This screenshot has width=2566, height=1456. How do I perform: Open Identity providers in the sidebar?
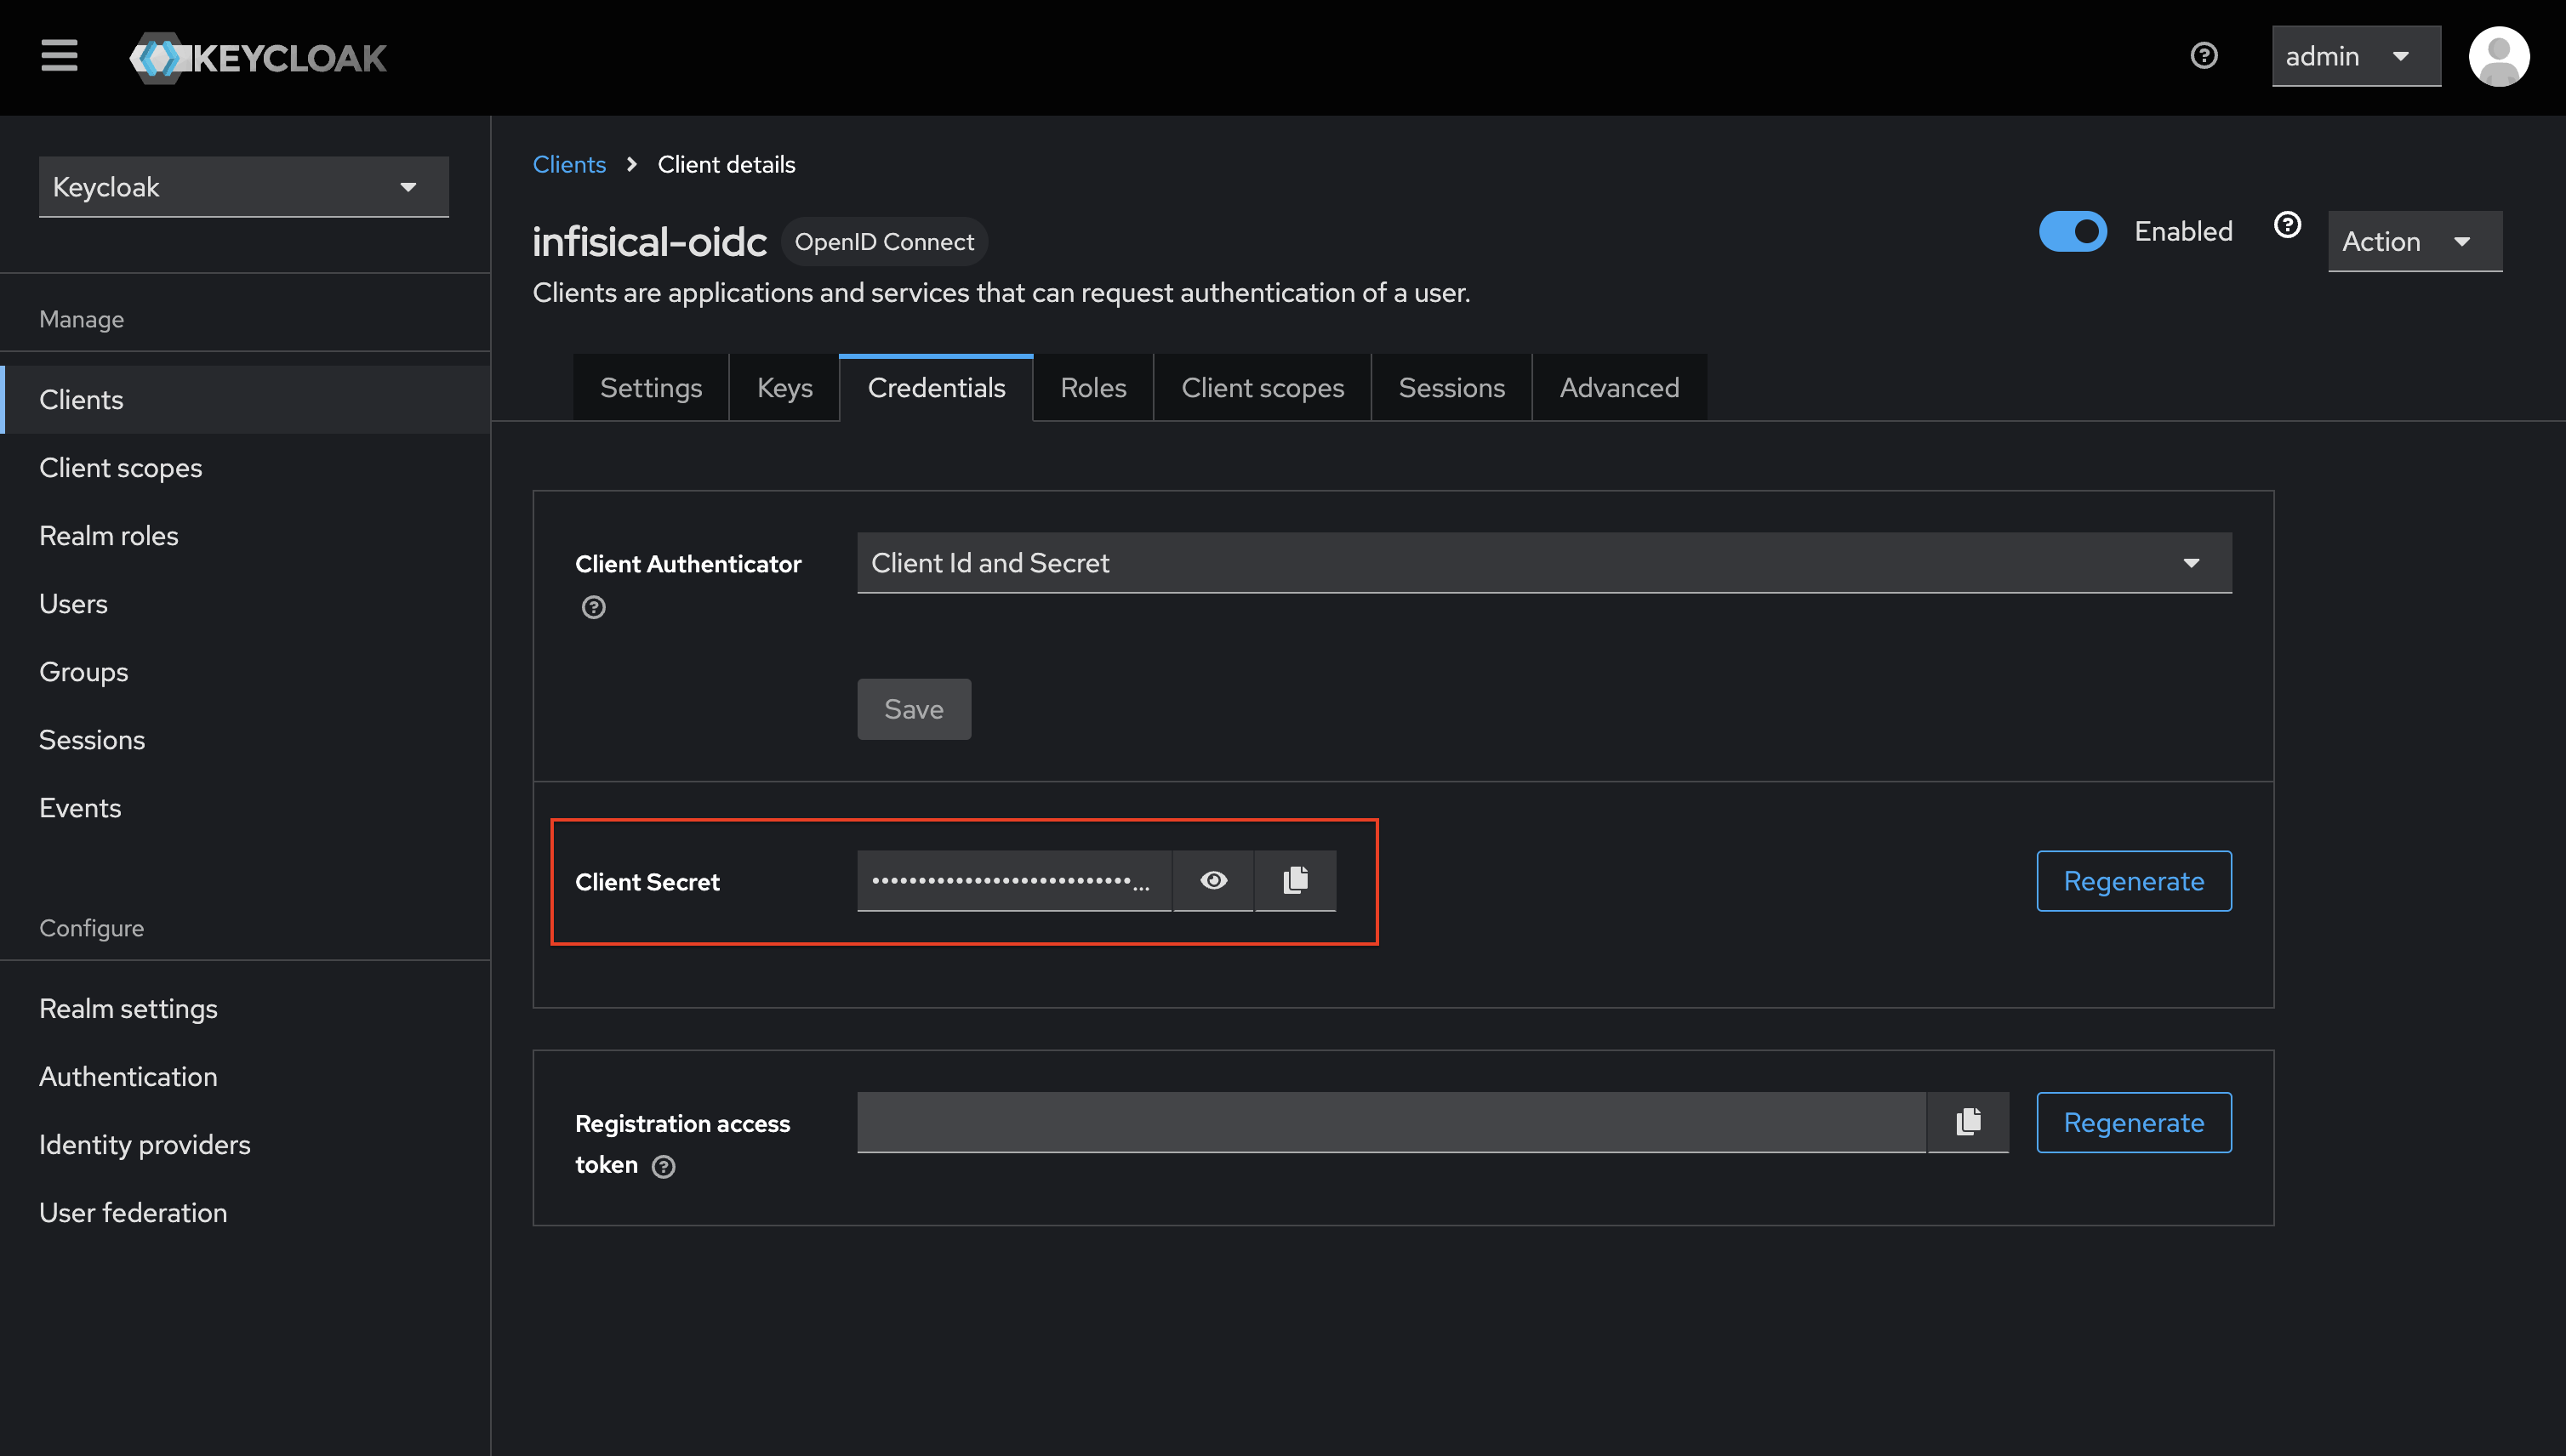[245, 1144]
